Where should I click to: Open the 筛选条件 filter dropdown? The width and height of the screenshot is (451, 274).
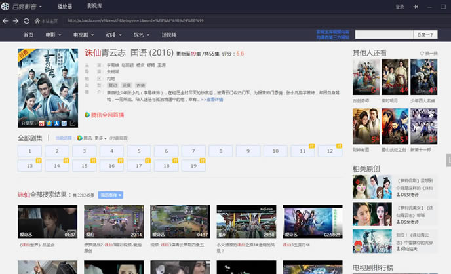pyautogui.click(x=111, y=195)
